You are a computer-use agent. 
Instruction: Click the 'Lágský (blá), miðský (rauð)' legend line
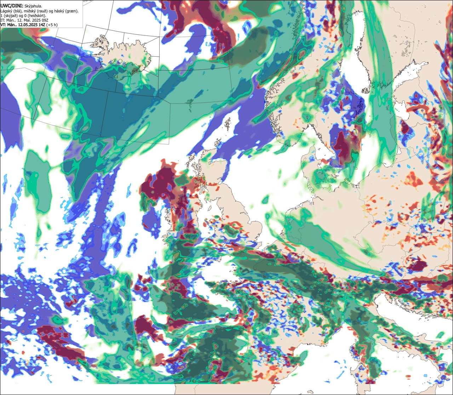pos(40,11)
